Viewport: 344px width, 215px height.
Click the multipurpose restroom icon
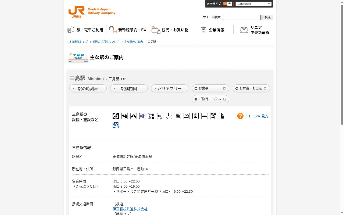(x=151, y=116)
